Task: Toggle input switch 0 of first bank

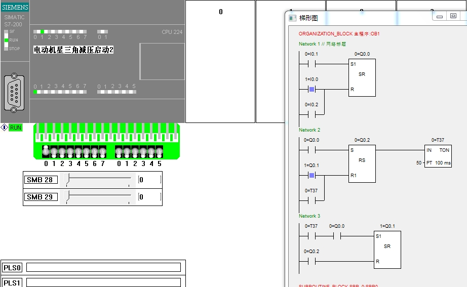Action: click(46, 151)
